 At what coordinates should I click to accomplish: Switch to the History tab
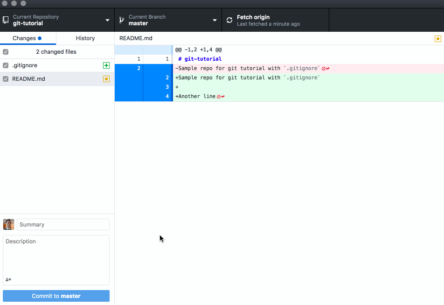tap(85, 38)
